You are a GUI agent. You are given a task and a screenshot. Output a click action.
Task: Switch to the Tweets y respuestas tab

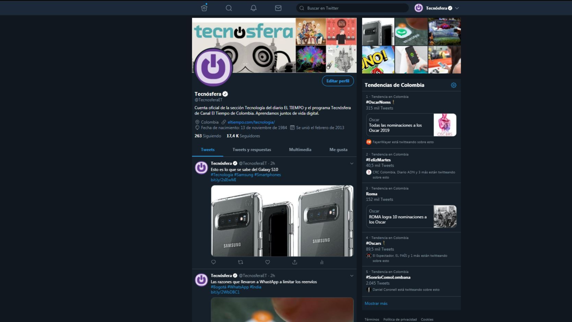pyautogui.click(x=252, y=150)
